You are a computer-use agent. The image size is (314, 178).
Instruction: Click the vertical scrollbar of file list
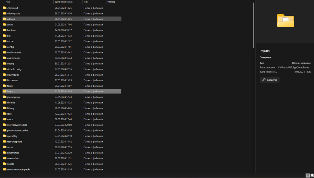(253, 25)
